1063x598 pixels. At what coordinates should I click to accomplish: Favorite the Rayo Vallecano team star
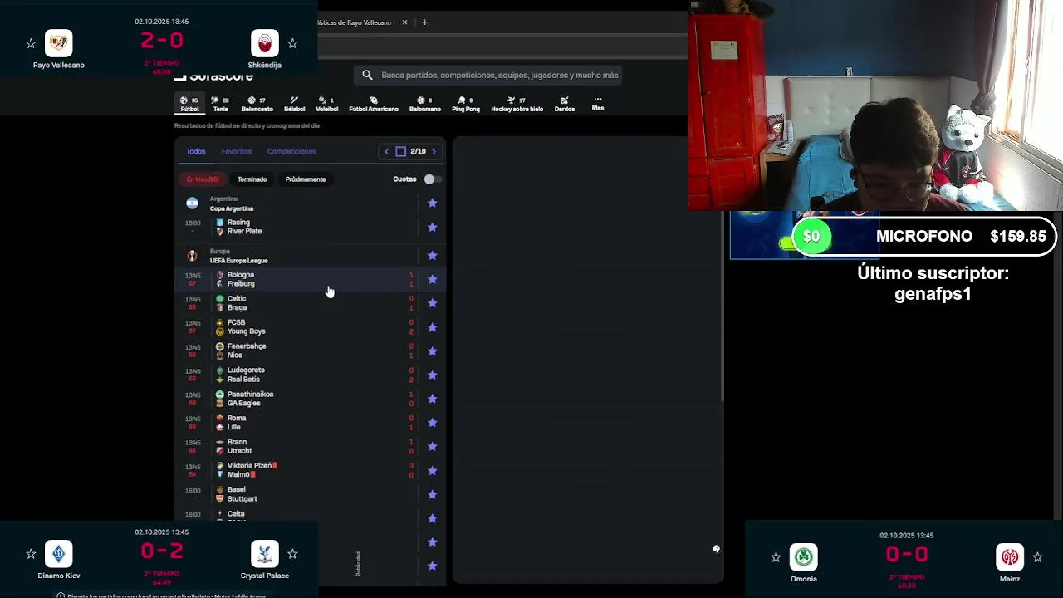[x=31, y=43]
